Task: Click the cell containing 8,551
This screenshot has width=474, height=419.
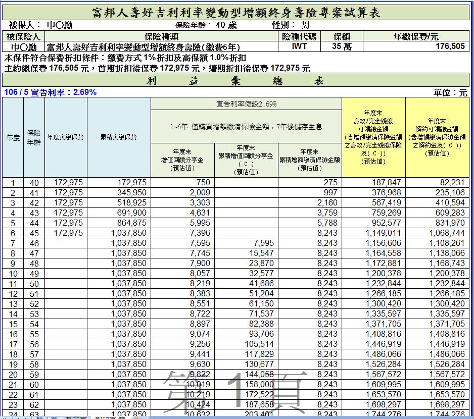Action: click(182, 303)
